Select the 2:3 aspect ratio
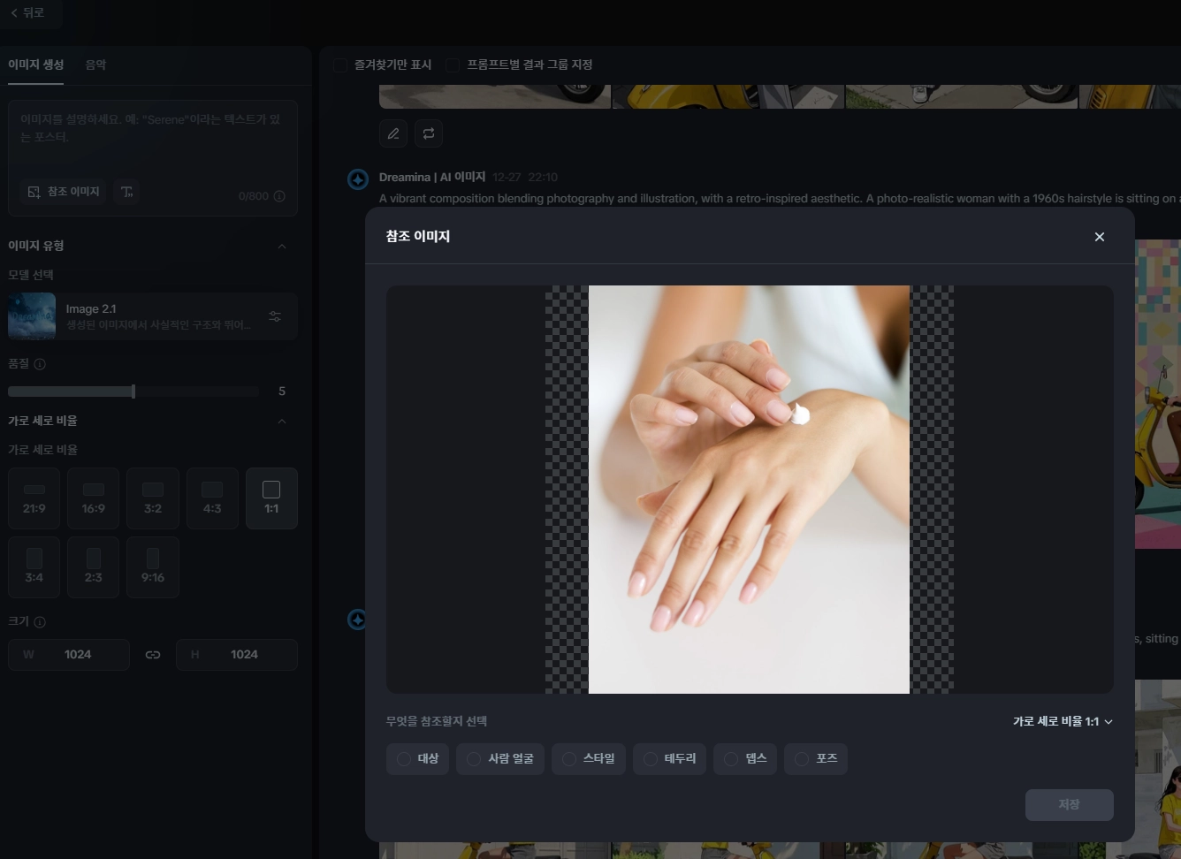Viewport: 1181px width, 859px height. [94, 567]
